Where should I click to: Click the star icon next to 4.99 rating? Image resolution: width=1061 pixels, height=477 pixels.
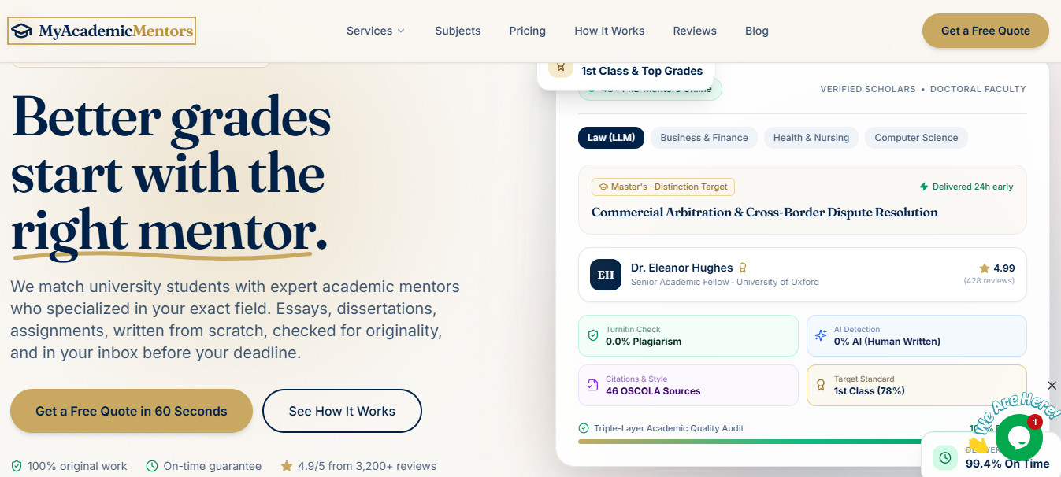point(985,268)
